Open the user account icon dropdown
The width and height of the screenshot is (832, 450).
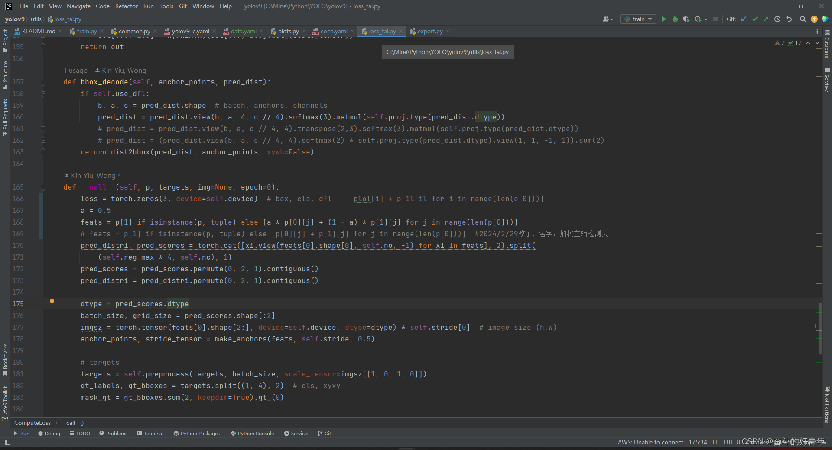click(x=608, y=19)
